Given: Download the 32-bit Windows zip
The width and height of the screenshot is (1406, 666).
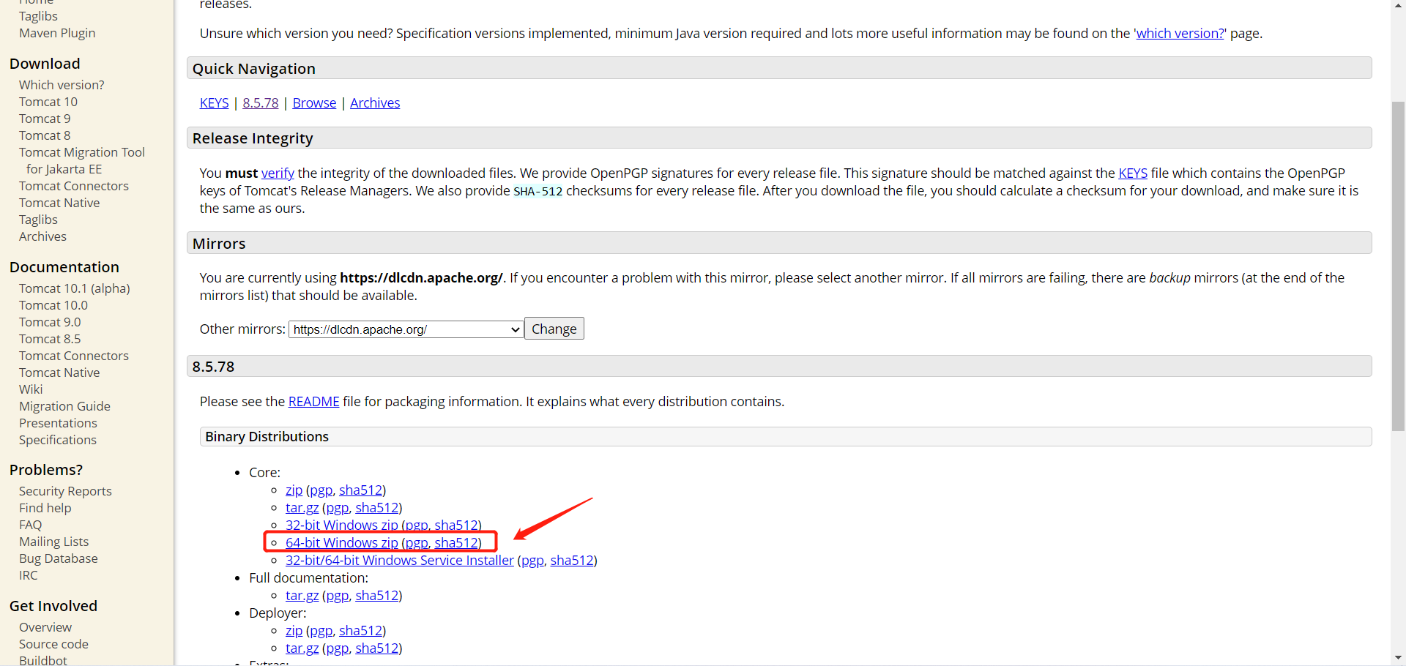Looking at the screenshot, I should click(x=342, y=525).
